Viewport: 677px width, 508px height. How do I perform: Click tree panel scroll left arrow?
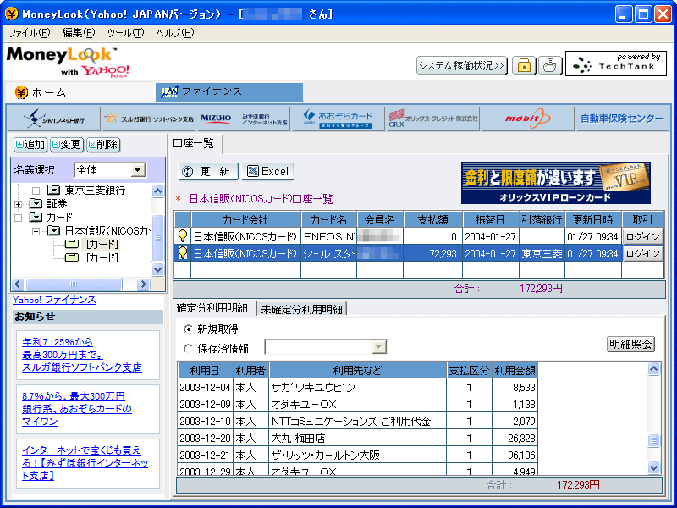click(18, 284)
